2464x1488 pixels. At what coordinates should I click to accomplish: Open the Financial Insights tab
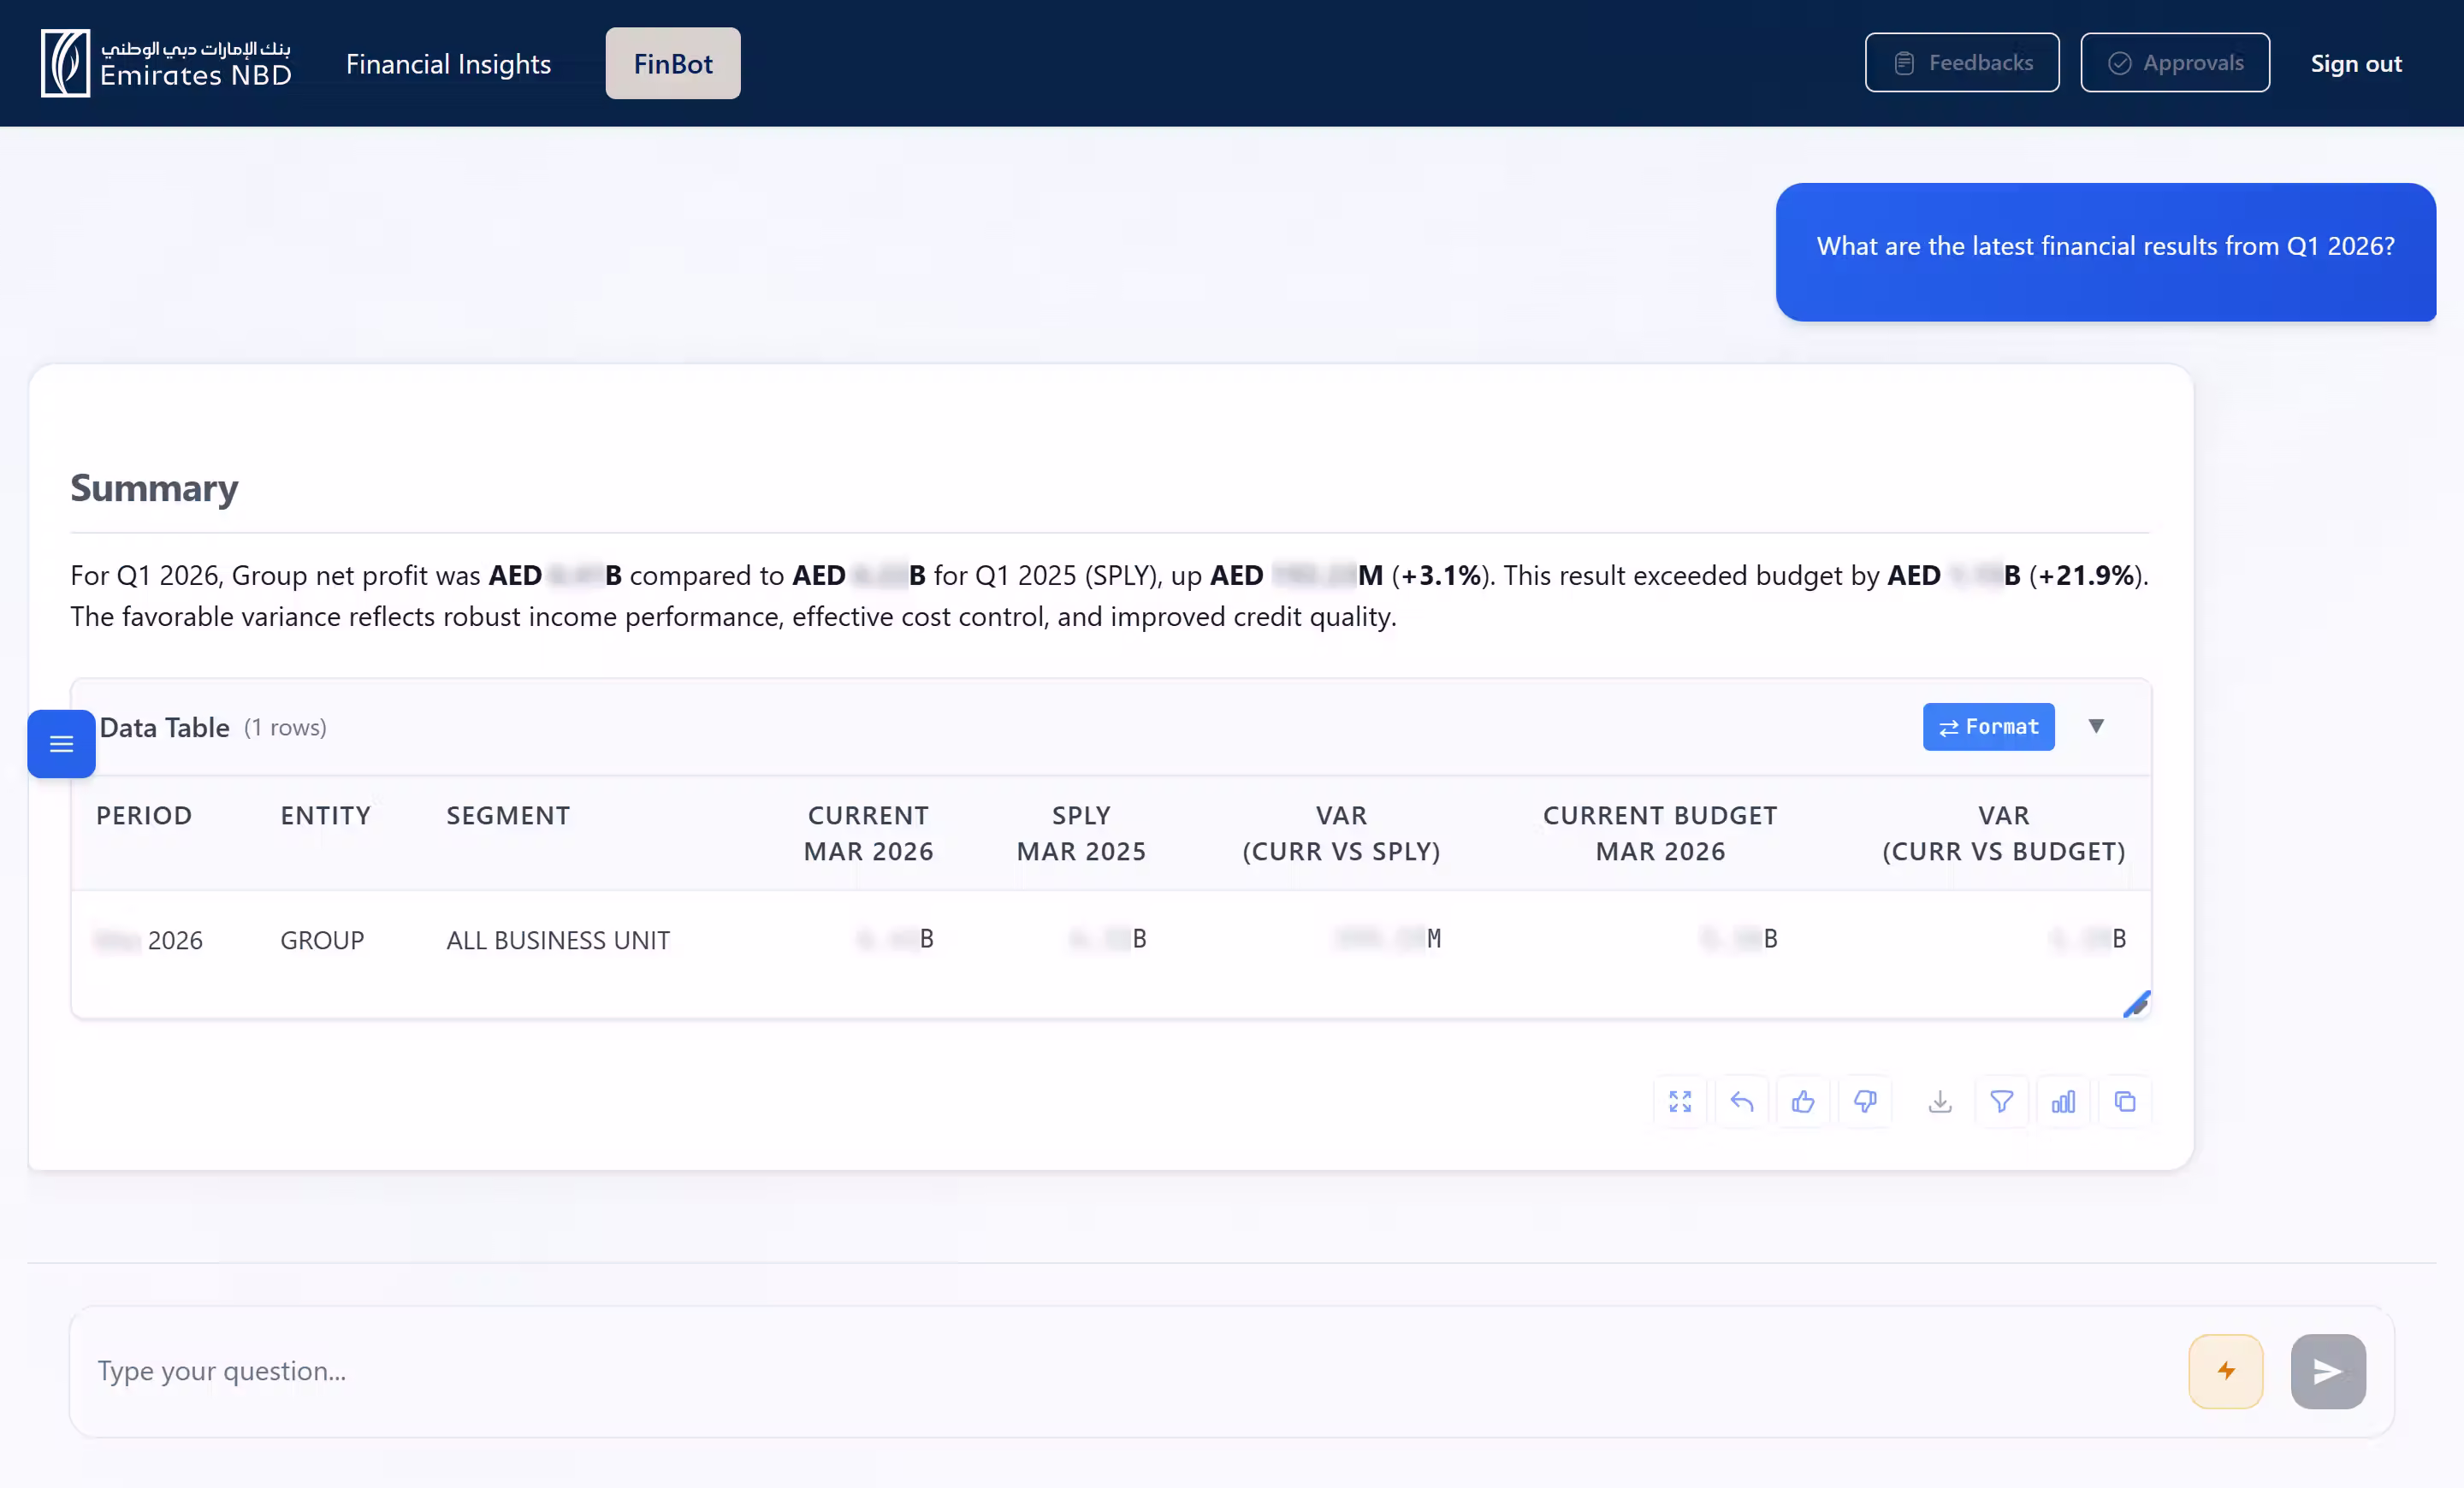click(x=448, y=64)
